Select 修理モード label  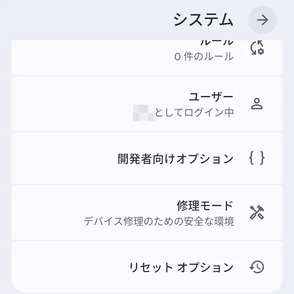pyautogui.click(x=205, y=206)
